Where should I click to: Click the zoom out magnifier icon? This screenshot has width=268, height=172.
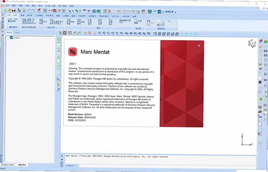coord(79,33)
